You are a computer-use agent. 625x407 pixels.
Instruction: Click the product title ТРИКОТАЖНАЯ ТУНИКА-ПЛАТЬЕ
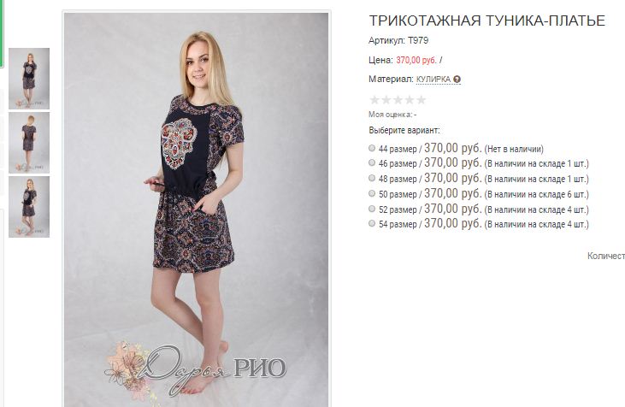point(487,21)
